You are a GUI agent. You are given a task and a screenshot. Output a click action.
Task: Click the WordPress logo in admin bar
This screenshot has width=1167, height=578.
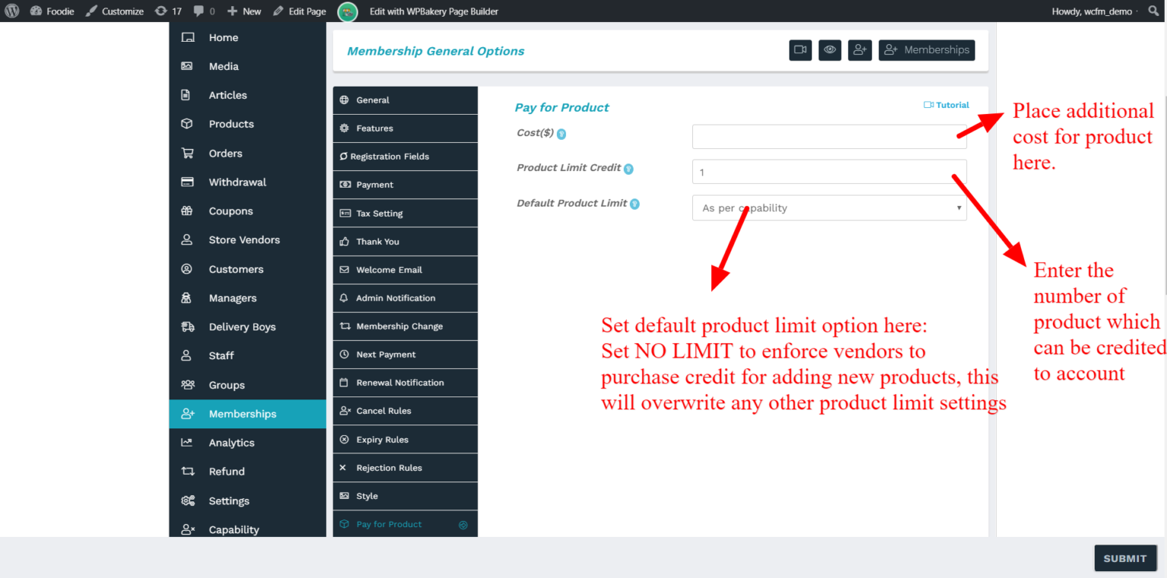(12, 11)
